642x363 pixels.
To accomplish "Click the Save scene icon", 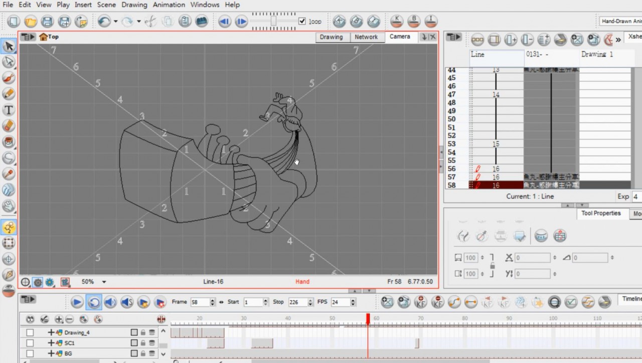I will pos(47,22).
